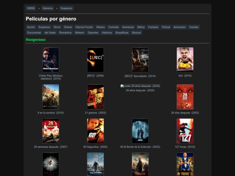Open the Aventuras genre
235x176 pixels.
[x=128, y=27]
